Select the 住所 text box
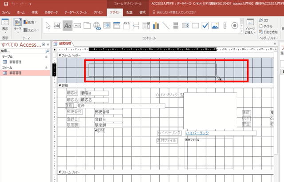This screenshot has height=182, width=284. (x=121, y=106)
